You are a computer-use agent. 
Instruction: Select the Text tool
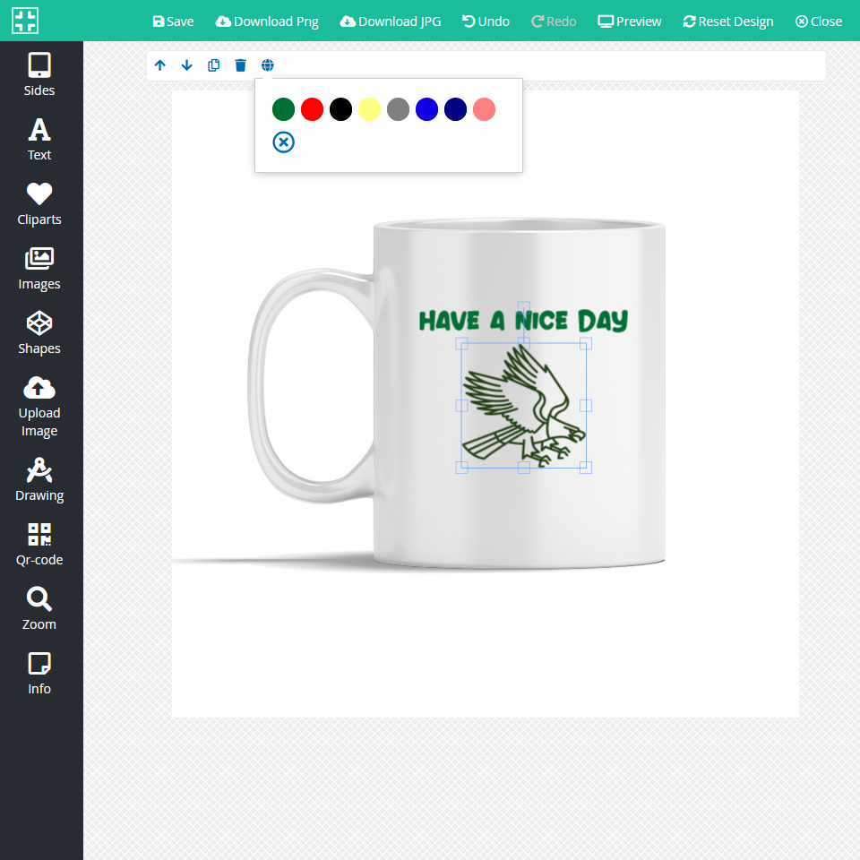39,139
